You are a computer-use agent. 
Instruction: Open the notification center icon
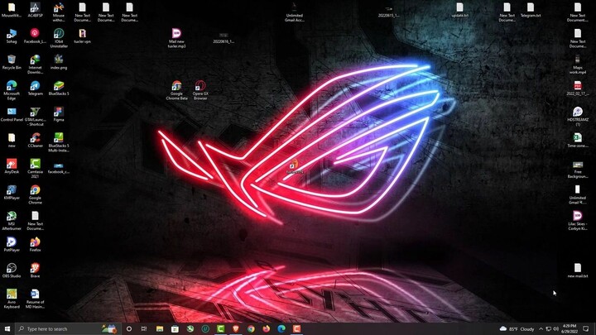586,328
